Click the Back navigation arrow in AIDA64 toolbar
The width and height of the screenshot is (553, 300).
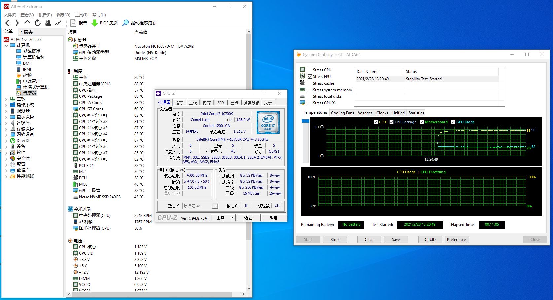[7, 23]
